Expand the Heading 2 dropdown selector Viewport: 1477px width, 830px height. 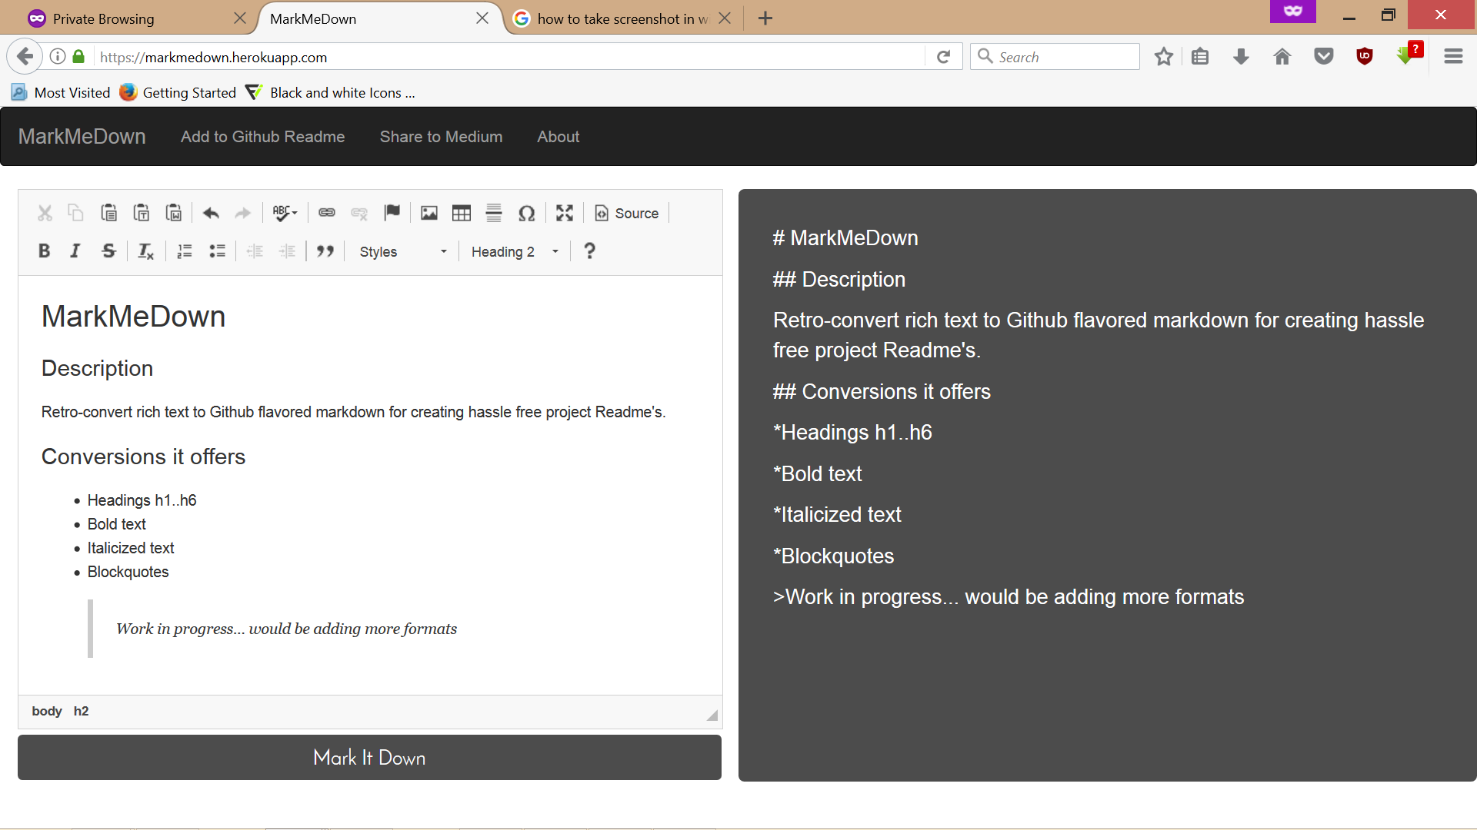[556, 251]
